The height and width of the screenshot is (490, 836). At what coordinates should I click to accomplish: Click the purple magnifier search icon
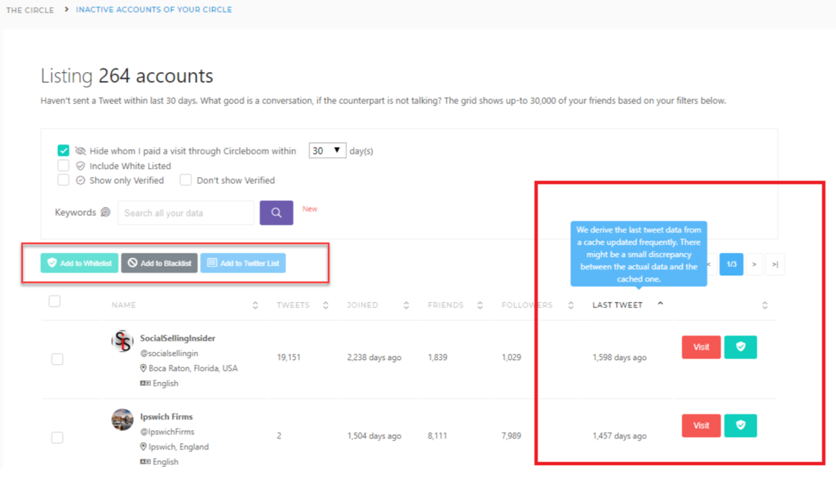[x=276, y=212]
